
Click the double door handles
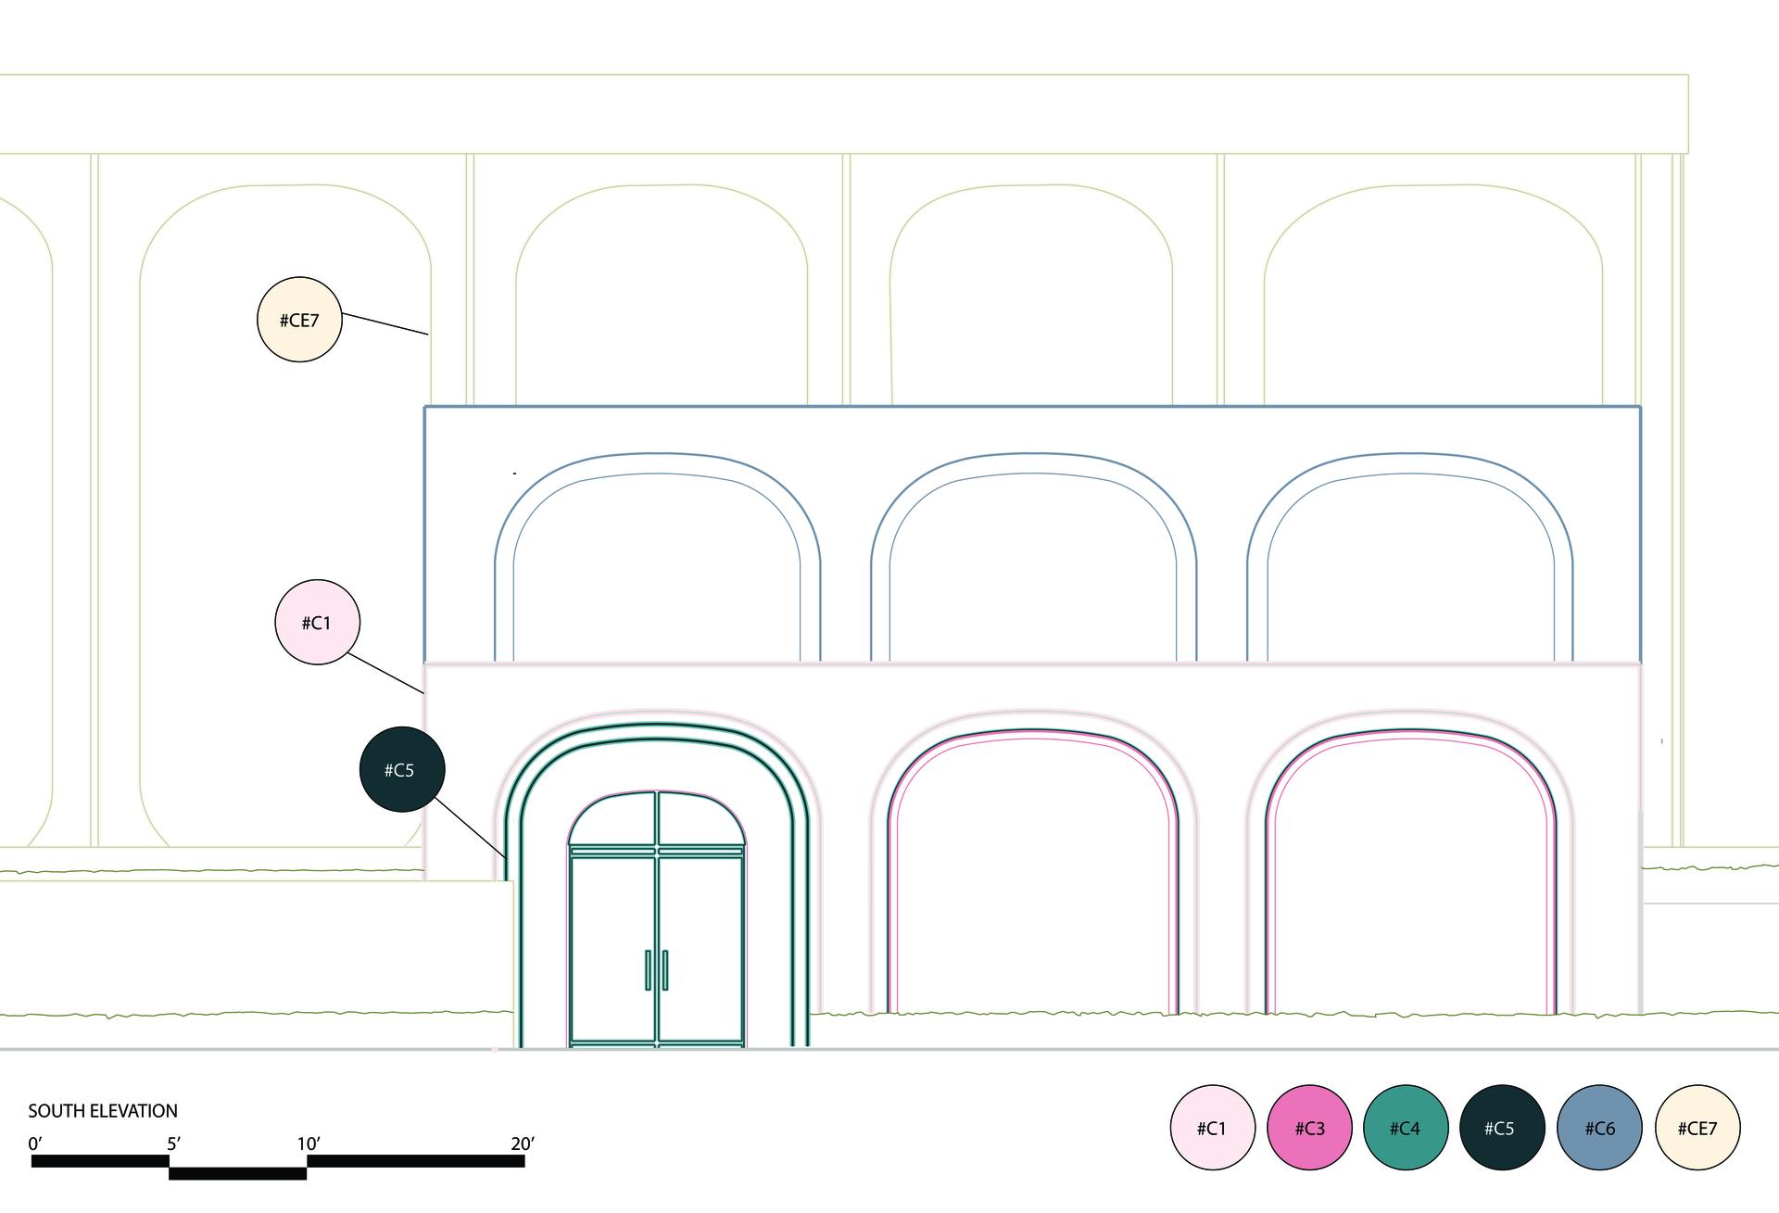(x=657, y=969)
